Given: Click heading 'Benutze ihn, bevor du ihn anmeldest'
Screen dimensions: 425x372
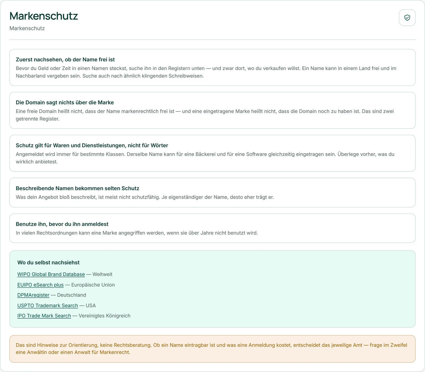Looking at the screenshot, I should click(62, 224).
